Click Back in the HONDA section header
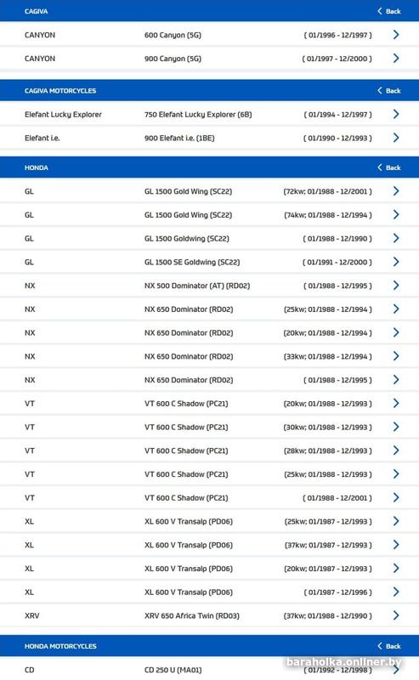Viewport: 419px width, 680px height. pos(389,167)
